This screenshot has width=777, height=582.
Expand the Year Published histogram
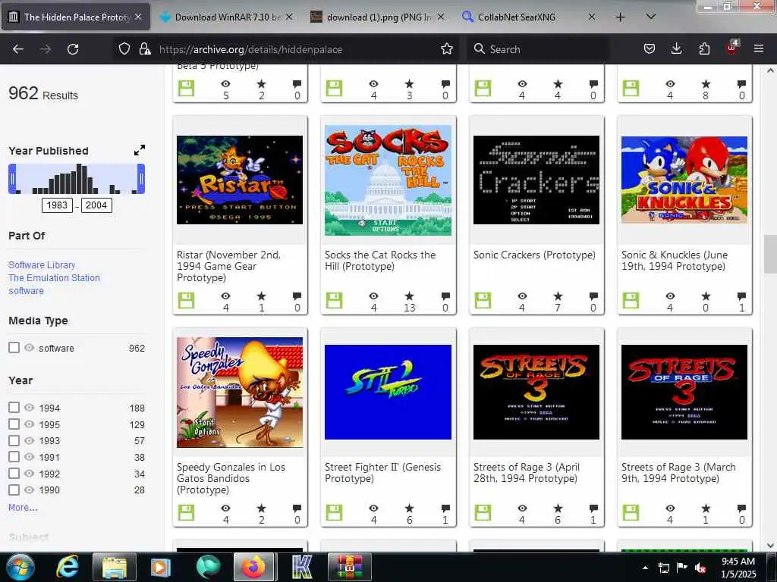tap(140, 150)
